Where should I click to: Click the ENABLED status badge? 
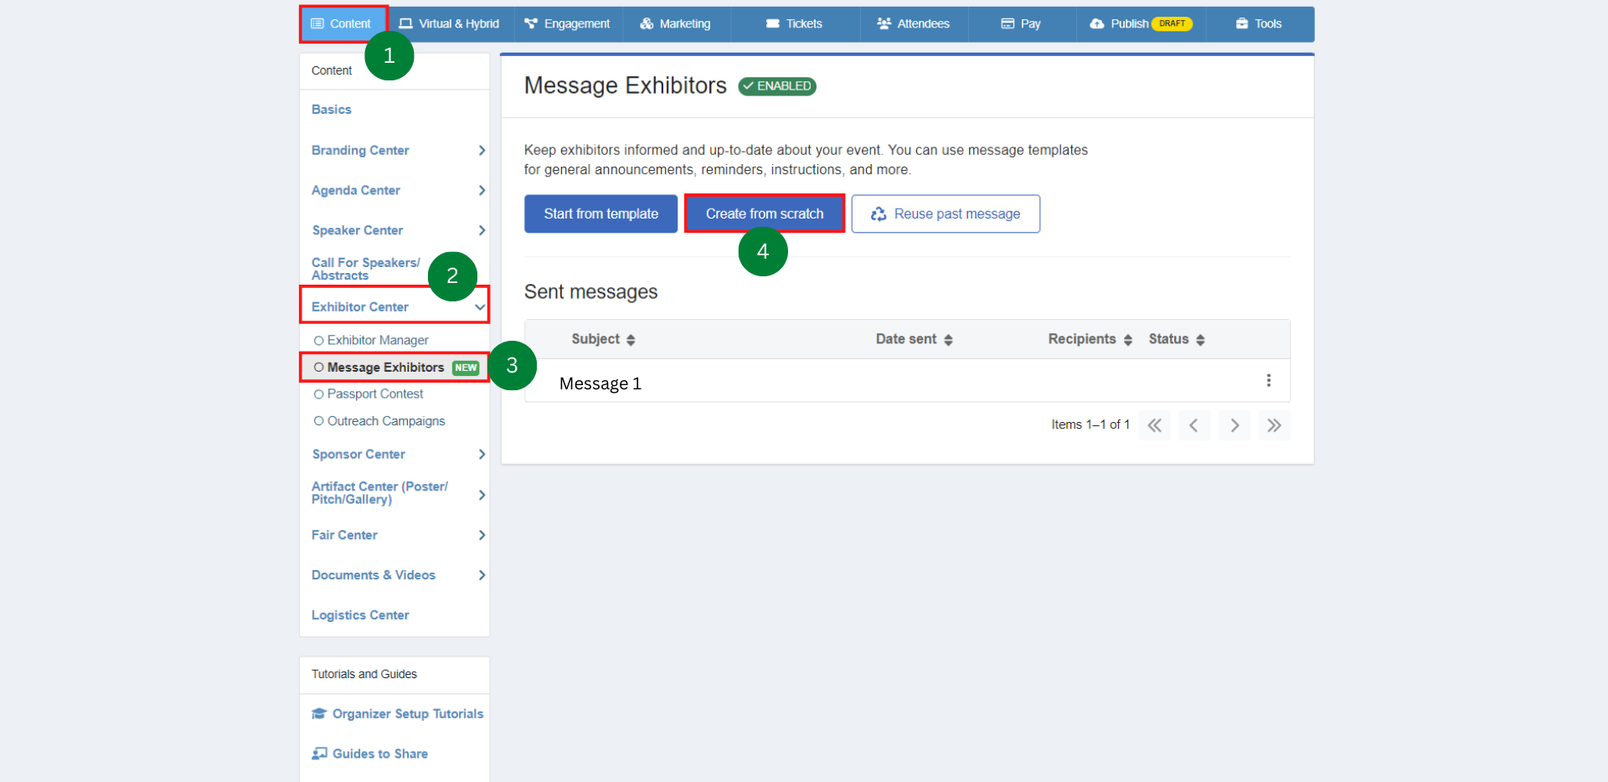pos(777,86)
